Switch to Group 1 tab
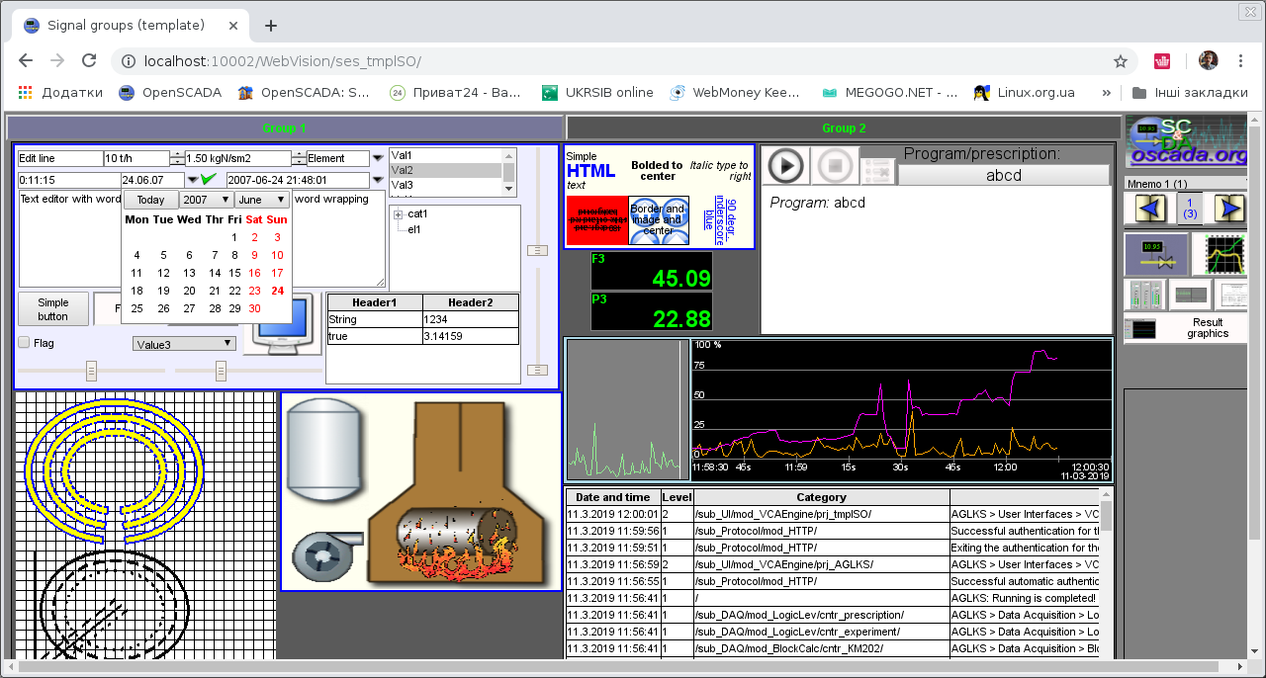Viewport: 1266px width, 678px height. click(284, 128)
